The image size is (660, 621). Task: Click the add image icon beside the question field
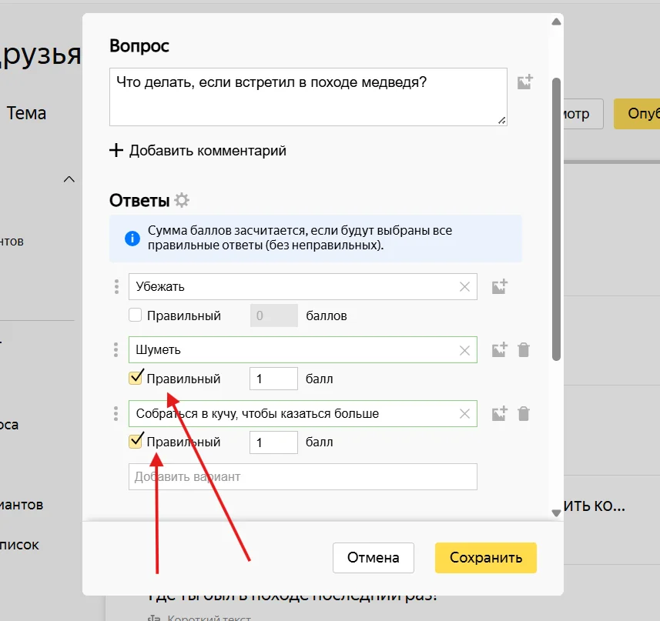[x=524, y=82]
